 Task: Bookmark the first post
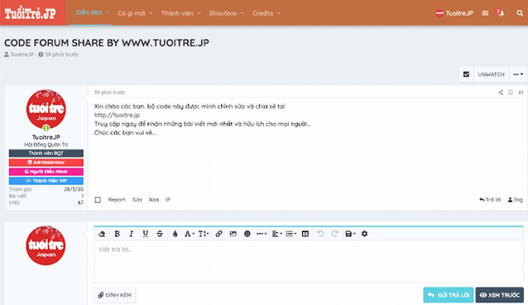[x=510, y=93]
